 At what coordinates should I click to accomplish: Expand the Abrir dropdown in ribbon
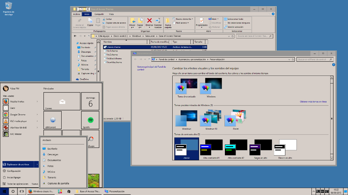tap(214, 19)
